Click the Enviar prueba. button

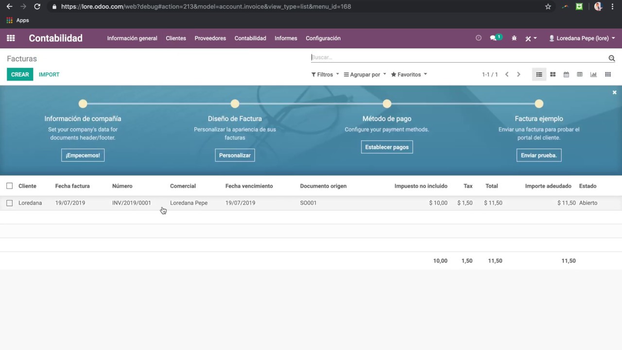click(539, 155)
